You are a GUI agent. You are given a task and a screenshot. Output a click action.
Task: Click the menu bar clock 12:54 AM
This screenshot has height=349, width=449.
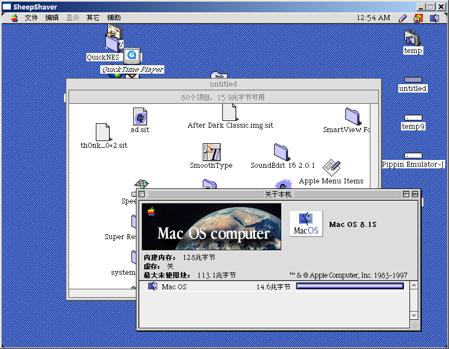point(373,18)
